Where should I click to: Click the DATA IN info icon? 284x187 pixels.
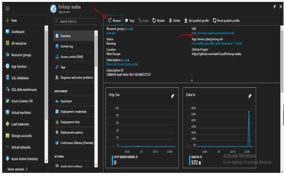[x=201, y=157]
